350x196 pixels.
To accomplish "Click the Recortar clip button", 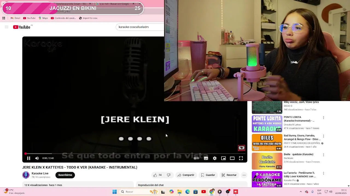I will click(229, 175).
